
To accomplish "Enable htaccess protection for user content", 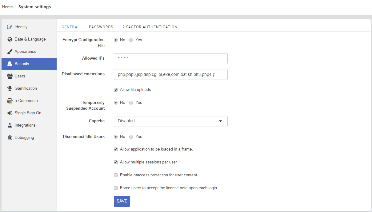I will coord(116,175).
